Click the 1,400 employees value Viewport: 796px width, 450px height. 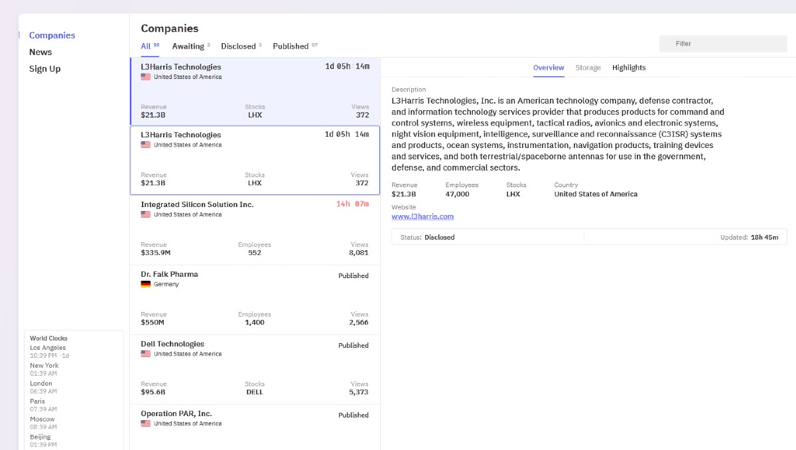coord(255,323)
